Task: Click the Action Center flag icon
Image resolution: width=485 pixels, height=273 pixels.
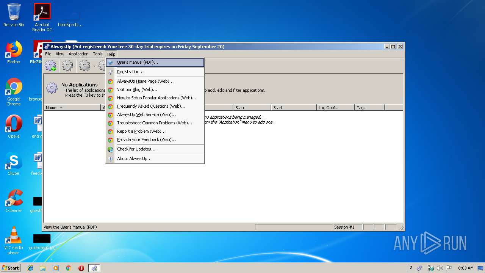Action: (x=449, y=268)
